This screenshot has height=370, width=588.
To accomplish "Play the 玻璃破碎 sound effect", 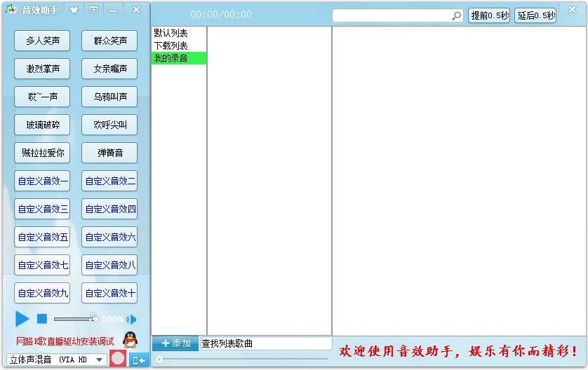I will click(x=42, y=125).
